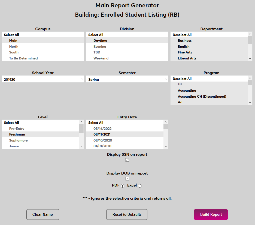Click "Deselect All" in the Department list

[x=181, y=35]
